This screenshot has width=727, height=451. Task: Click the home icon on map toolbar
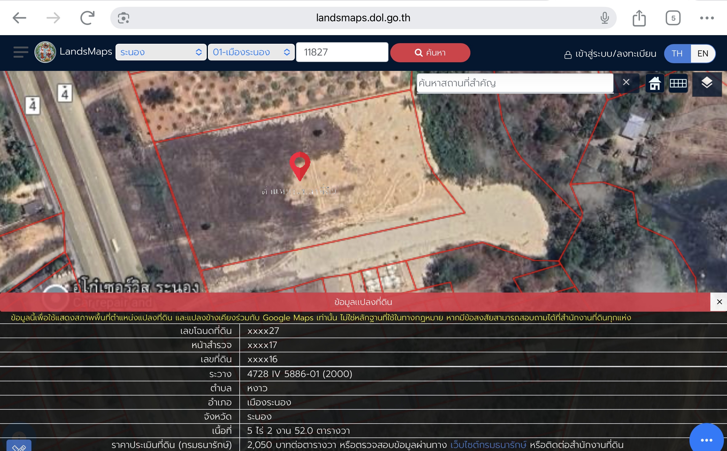655,83
